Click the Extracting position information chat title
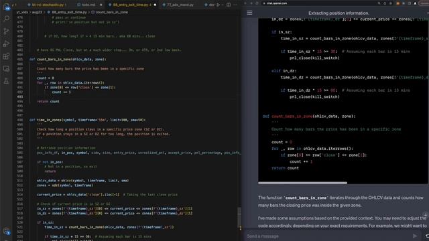The image size is (429, 241). coord(339,13)
